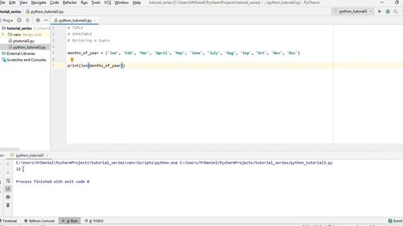Click the '# Declaring a tuple' comment
Viewport: 403px width, 226px height.
tap(88, 40)
